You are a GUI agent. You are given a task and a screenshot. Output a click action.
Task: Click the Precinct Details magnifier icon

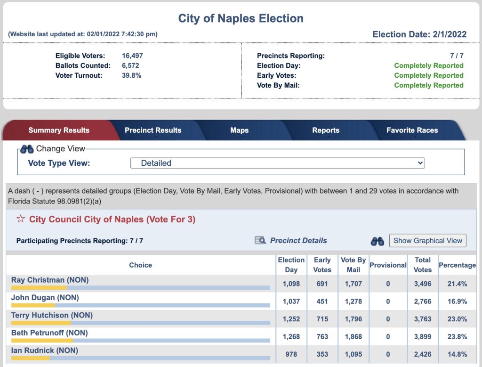pos(260,240)
